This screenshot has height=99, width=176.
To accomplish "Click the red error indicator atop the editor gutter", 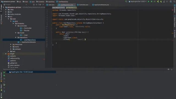I will click(172, 10).
